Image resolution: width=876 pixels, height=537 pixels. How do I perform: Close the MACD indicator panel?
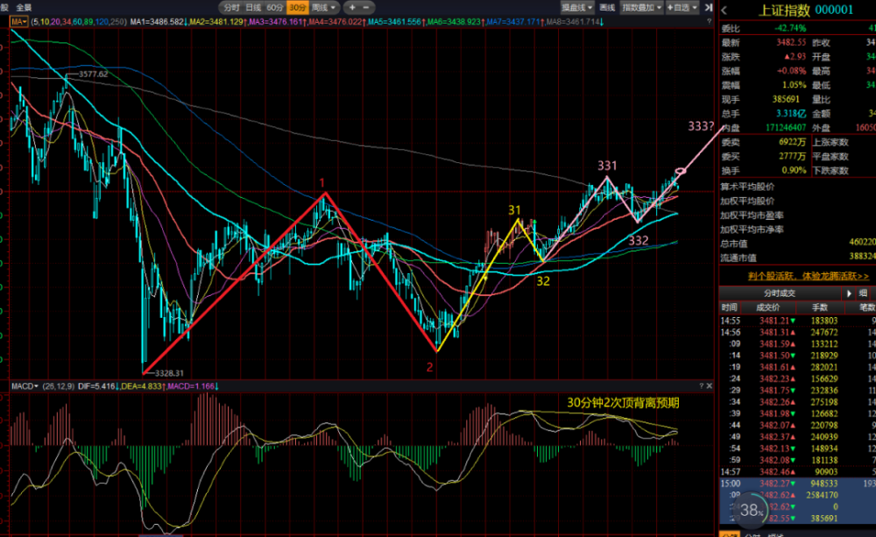click(710, 386)
